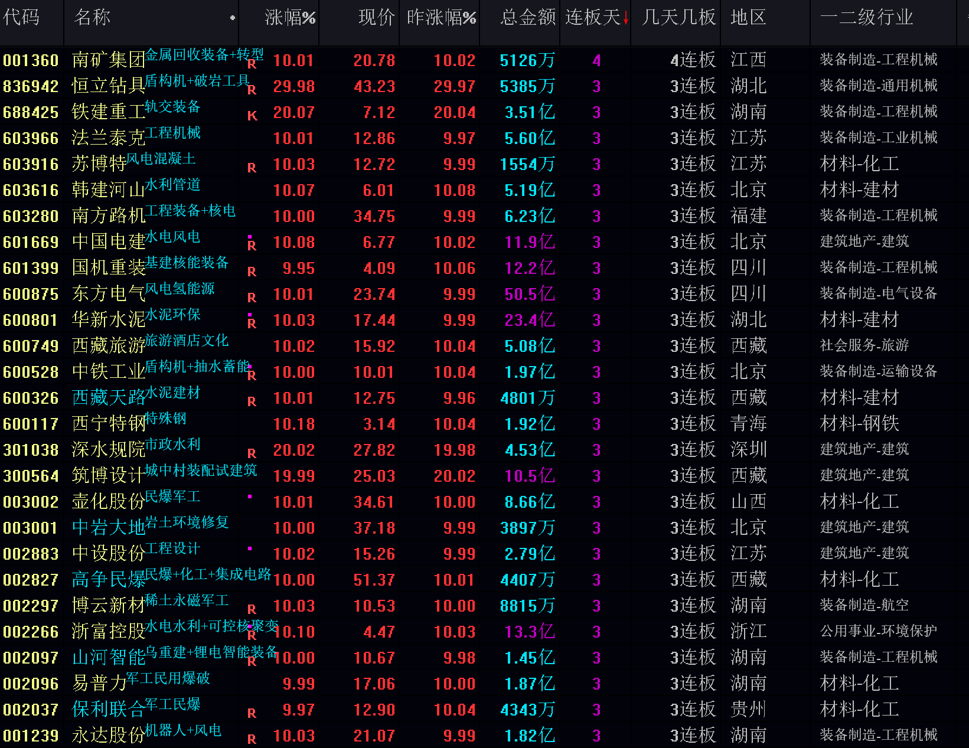The image size is (969, 748).
Task: Click industry 公用事业-环境保护 for 浙富控股
Action: (x=879, y=631)
